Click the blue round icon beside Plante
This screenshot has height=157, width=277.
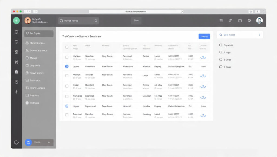(28, 142)
